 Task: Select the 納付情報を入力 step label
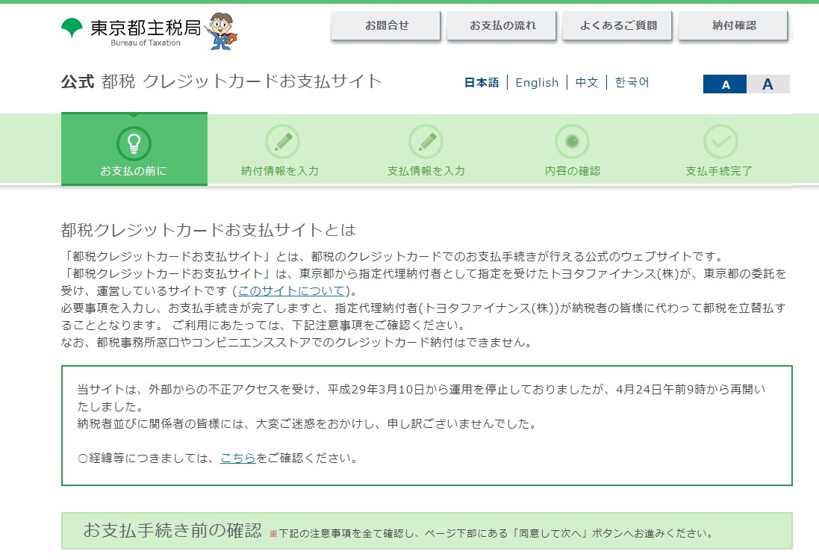[x=279, y=171]
